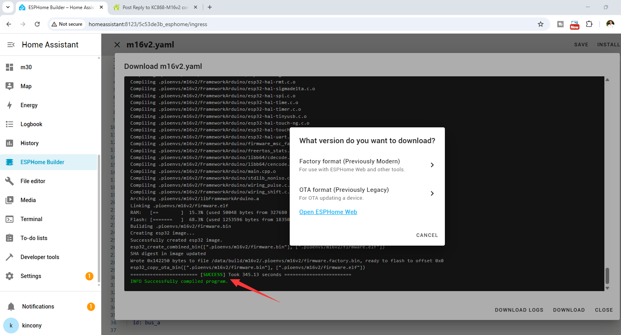
Task: Choose OTA format download option
Action: pyautogui.click(x=367, y=193)
